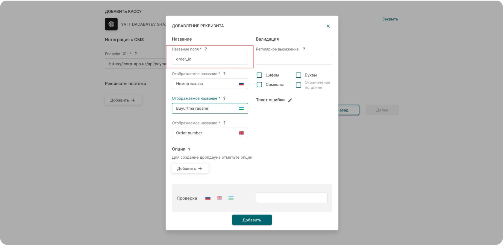This screenshot has height=245, width=503.
Task: Focus the order_id field name input
Action: click(210, 59)
